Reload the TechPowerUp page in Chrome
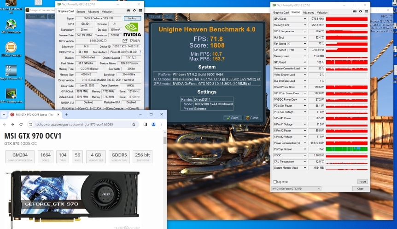 point(21,124)
